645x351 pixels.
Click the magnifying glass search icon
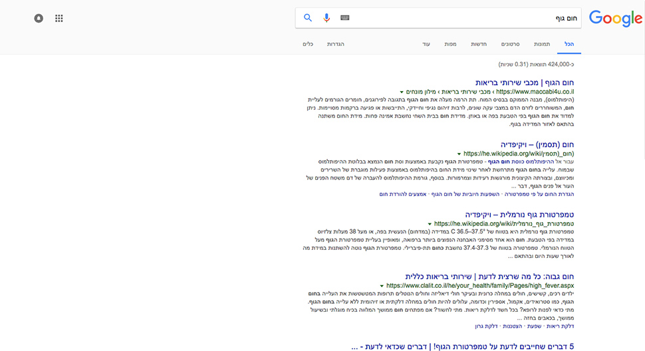308,18
